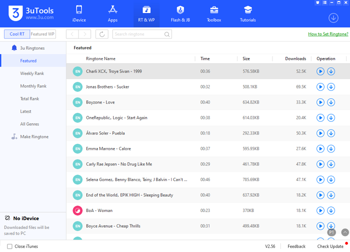Open the downloads manager circle icon
350x252 pixels.
coord(333,18)
